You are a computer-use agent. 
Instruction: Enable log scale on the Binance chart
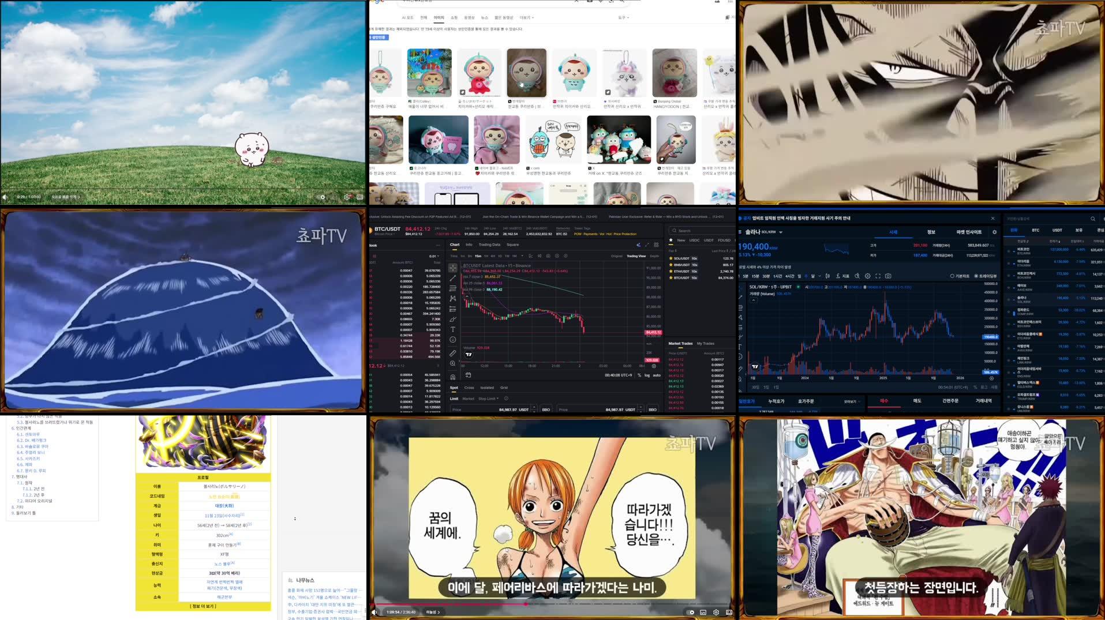point(647,375)
